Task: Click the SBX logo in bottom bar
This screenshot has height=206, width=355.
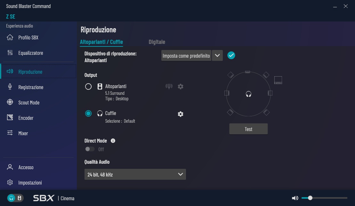Action: coord(44,198)
